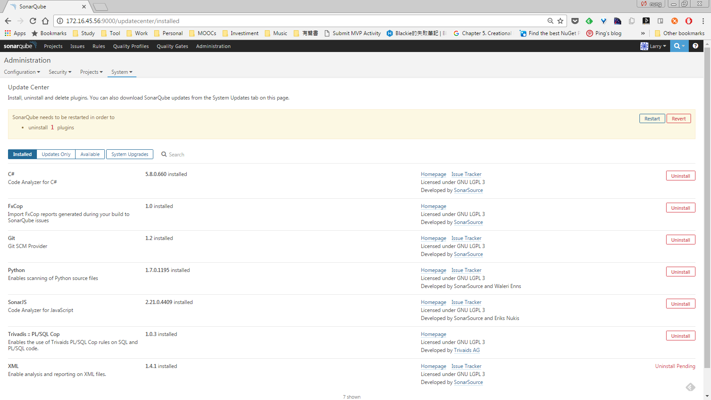Click the Revert button
This screenshot has height=400, width=711.
679,119
